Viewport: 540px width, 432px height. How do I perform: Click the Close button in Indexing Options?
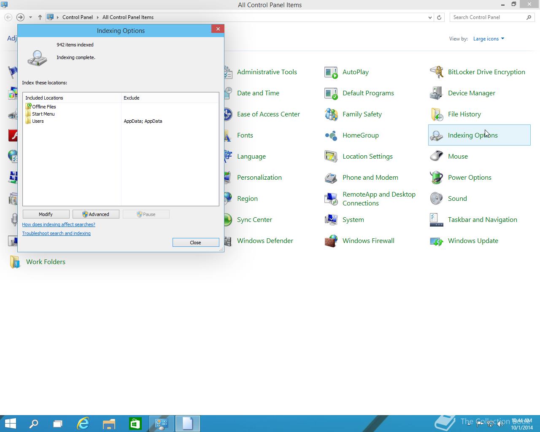tap(196, 243)
